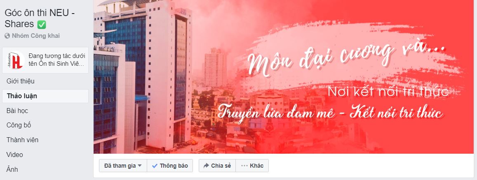Click the share arrow icon on Chia sẻ
477x180 pixels.
[206, 166]
